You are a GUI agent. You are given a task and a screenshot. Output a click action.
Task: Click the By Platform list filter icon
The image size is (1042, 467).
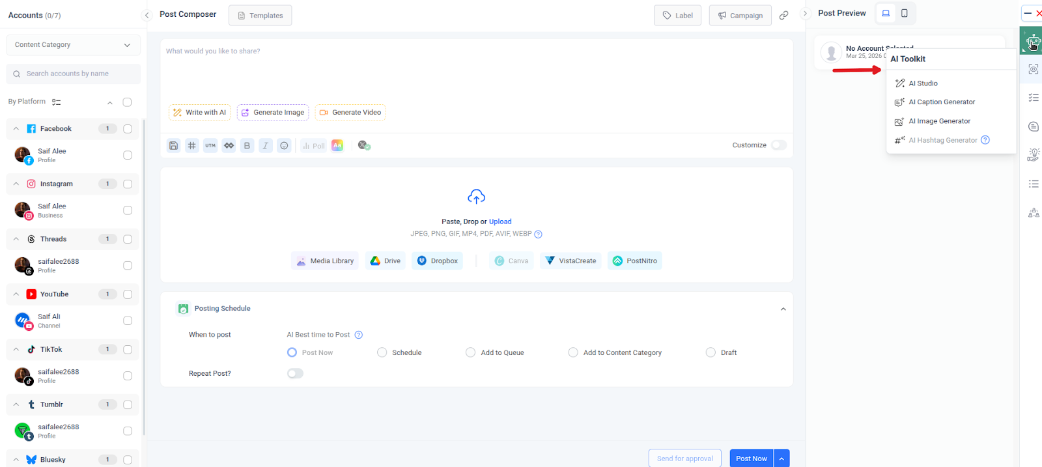[x=57, y=102]
